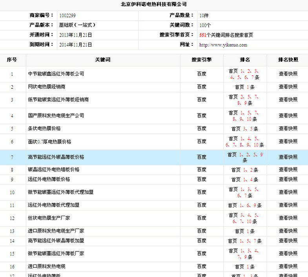Open 查看快照 for 远红外电热薄板代理加盟

[288, 205]
